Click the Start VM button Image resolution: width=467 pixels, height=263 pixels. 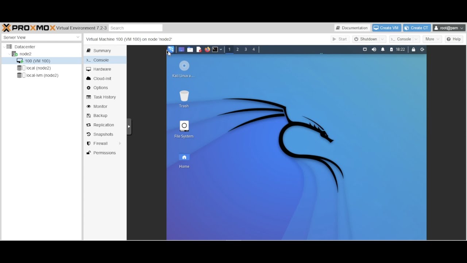(340, 39)
